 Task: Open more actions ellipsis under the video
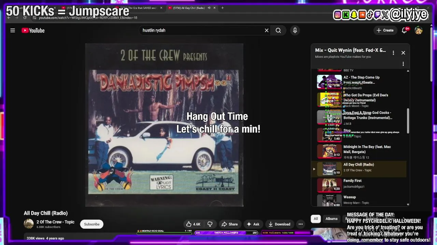300,224
